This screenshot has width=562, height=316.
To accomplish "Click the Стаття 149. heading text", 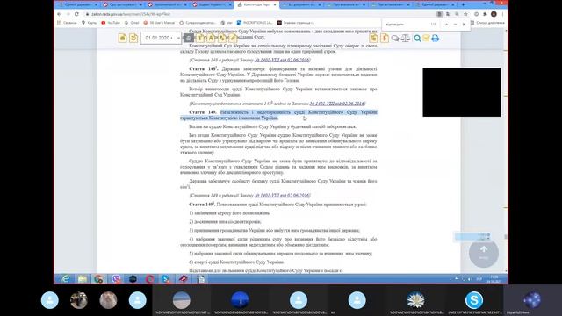I will coord(203,112).
